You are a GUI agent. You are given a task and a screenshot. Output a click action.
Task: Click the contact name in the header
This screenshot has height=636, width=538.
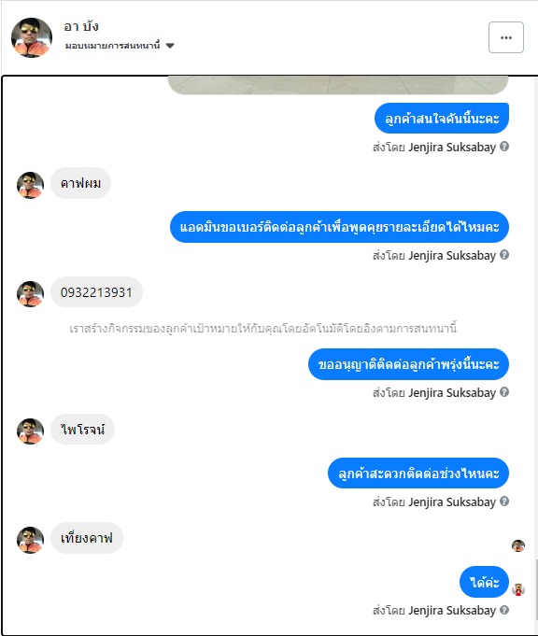coord(81,26)
